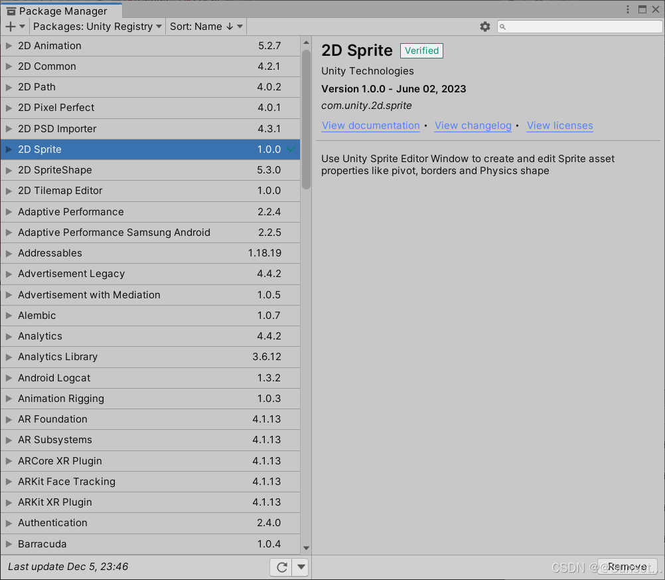Image resolution: width=665 pixels, height=580 pixels.
Task: Open Packages: Unity Registry dropdown
Action: click(x=97, y=27)
